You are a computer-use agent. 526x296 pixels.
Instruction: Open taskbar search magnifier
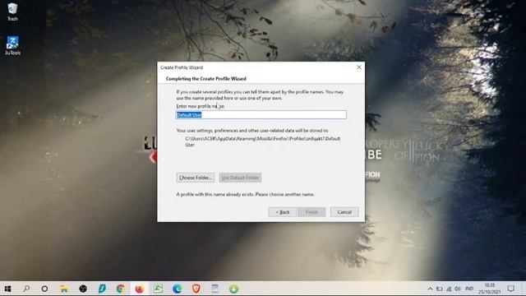click(26, 289)
